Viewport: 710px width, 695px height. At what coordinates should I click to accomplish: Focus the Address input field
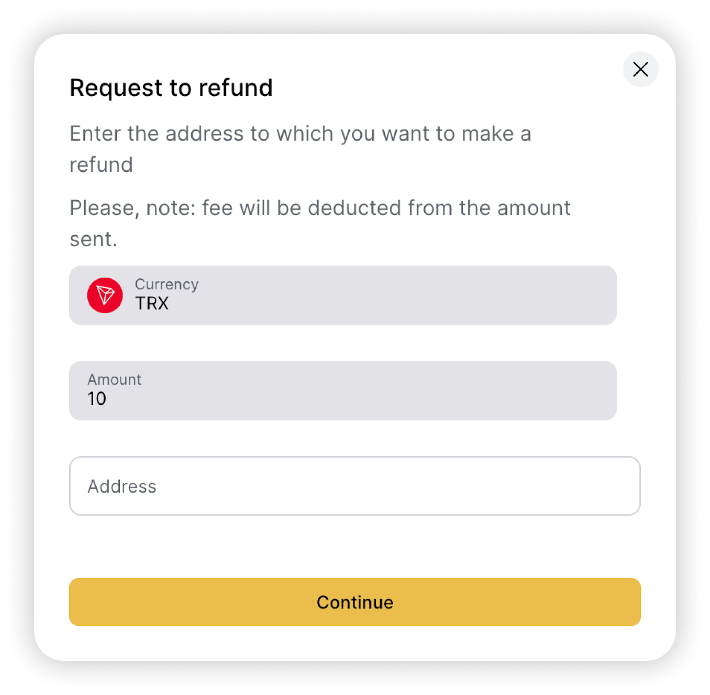355,486
